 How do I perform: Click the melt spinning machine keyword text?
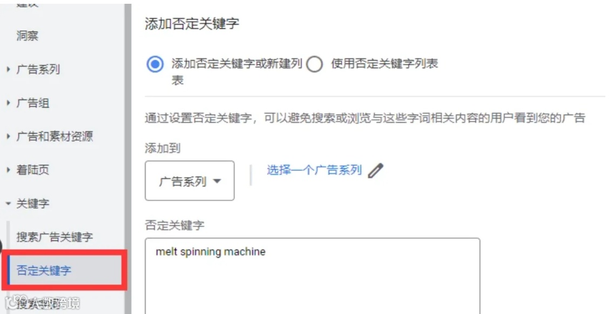211,252
